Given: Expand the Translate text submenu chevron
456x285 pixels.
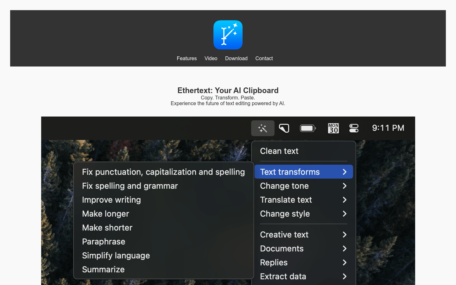Looking at the screenshot, I should point(345,200).
